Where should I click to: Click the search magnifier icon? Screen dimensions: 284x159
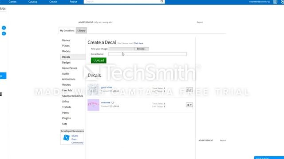(x=162, y=1)
